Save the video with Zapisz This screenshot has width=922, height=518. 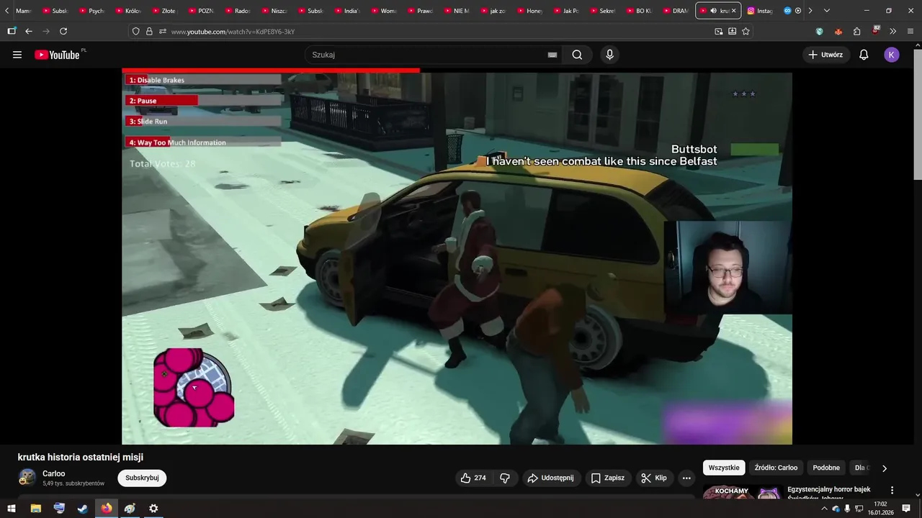(607, 478)
